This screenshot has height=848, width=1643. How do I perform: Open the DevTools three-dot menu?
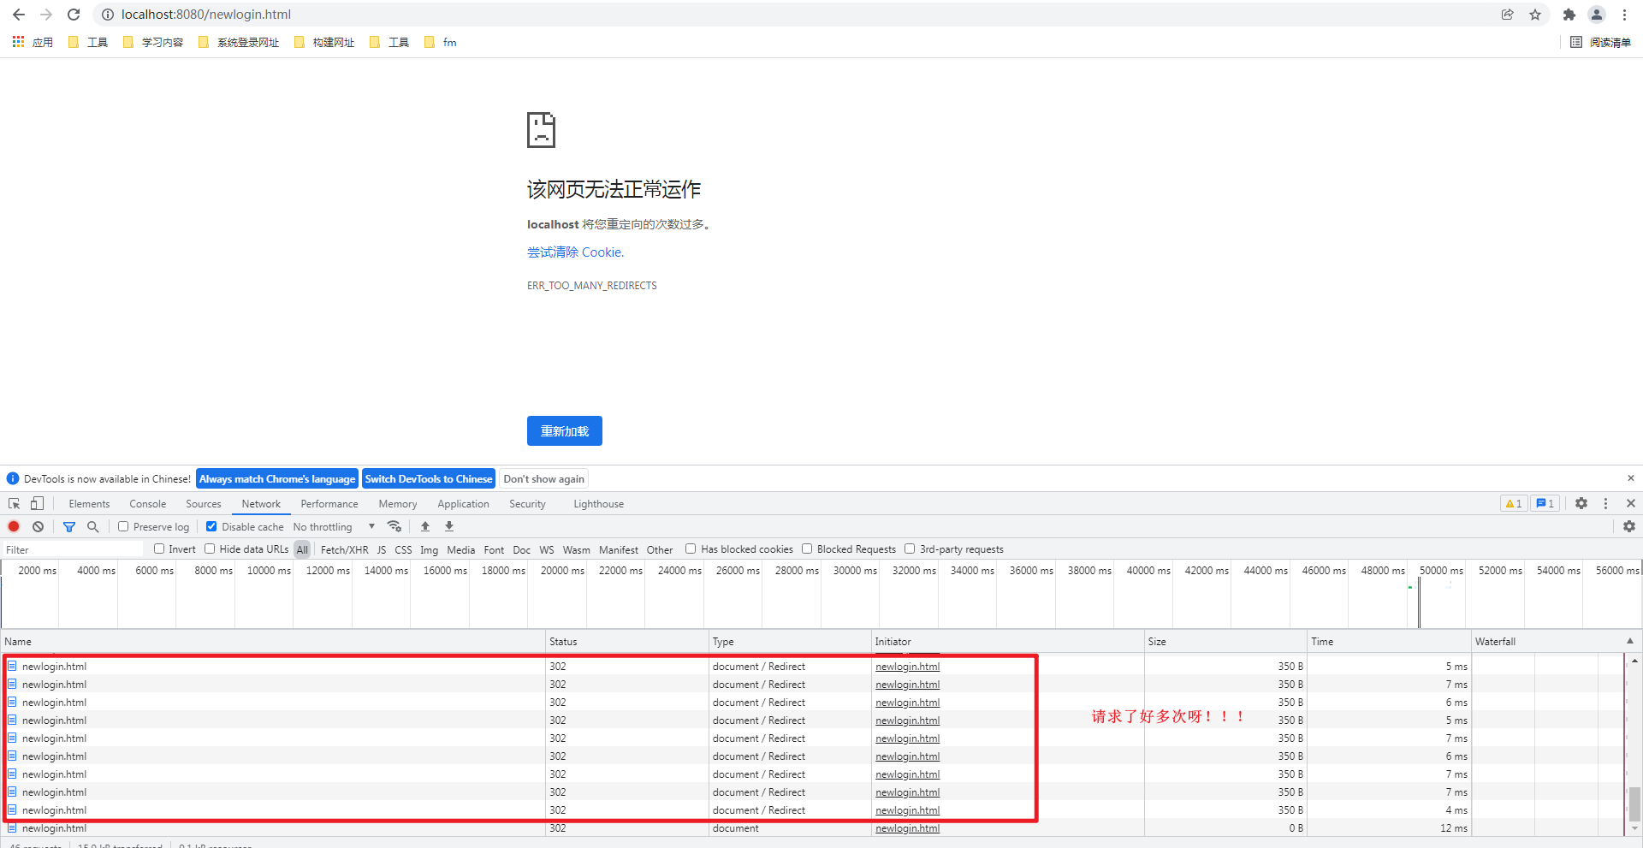coord(1606,503)
